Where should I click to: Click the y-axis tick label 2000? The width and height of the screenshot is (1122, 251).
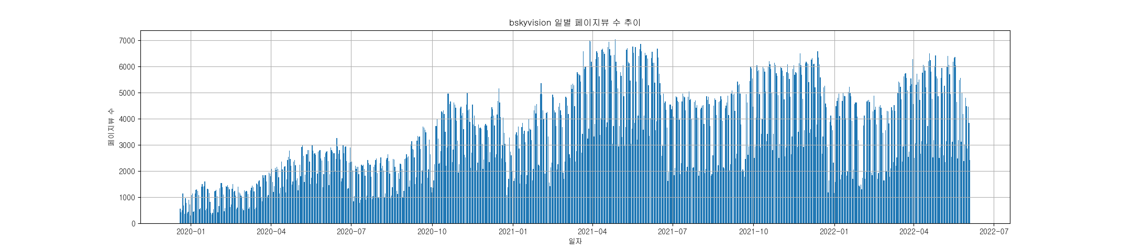(127, 172)
